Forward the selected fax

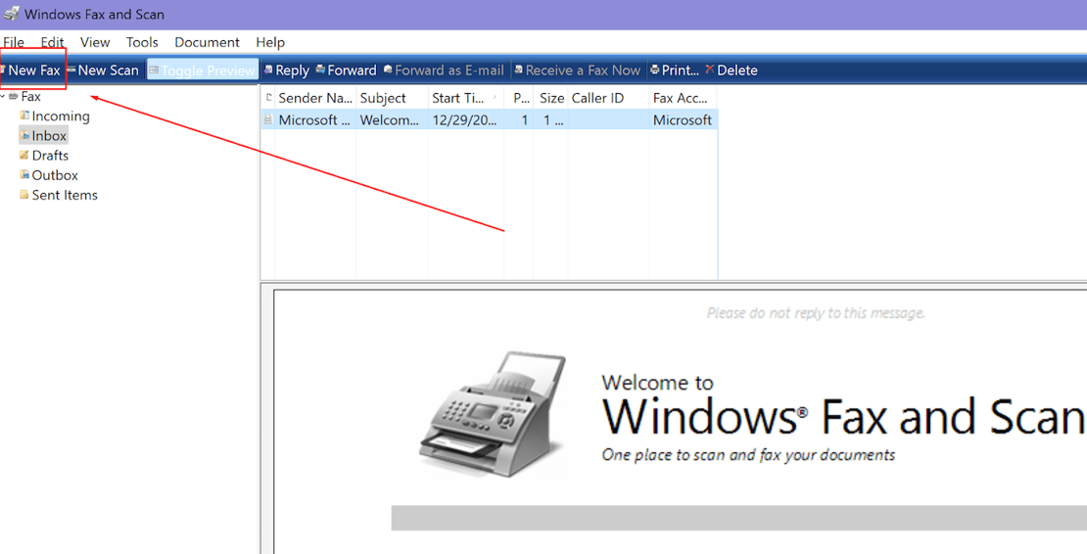(x=347, y=70)
